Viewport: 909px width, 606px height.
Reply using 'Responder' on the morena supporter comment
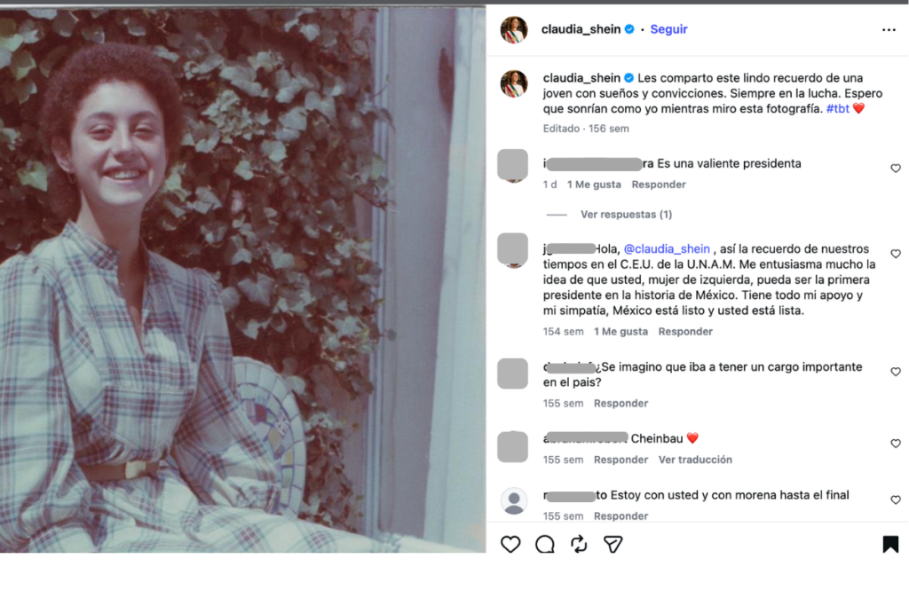tap(620, 515)
